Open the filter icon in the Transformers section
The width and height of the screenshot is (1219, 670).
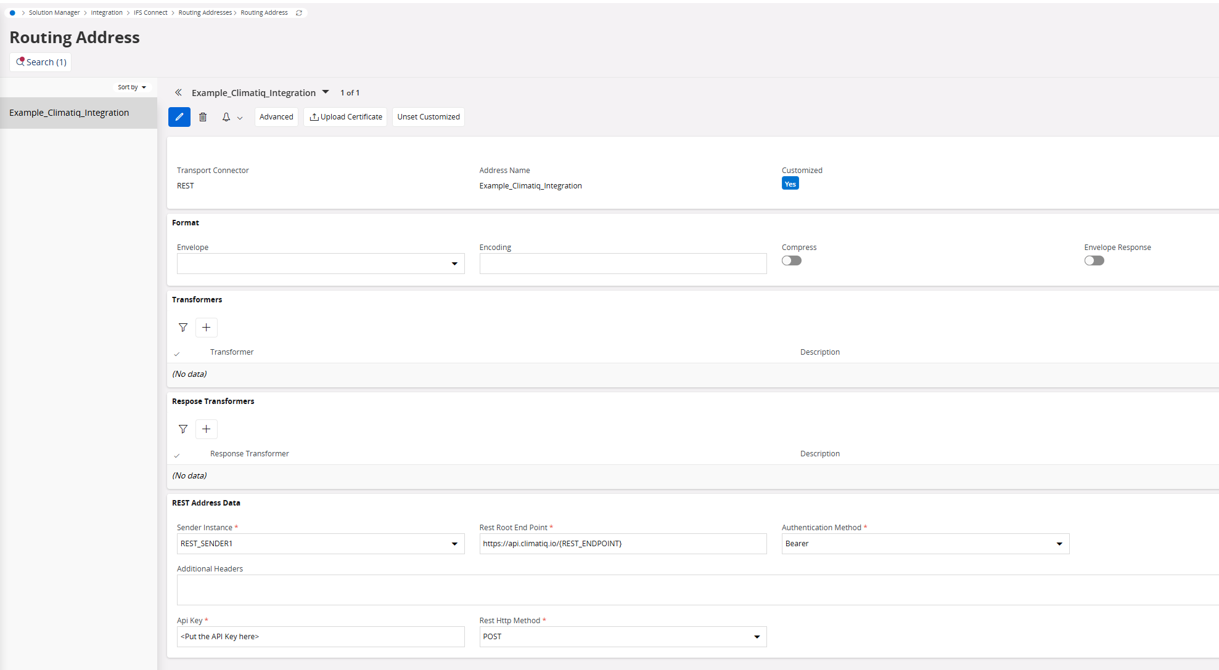coord(183,327)
